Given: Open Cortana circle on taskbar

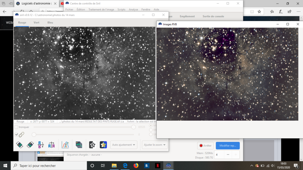Looking at the screenshot, I should click(92, 165).
